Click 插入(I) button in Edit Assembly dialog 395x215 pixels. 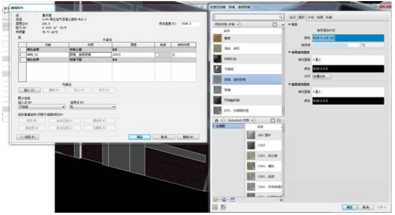pyautogui.click(x=29, y=90)
